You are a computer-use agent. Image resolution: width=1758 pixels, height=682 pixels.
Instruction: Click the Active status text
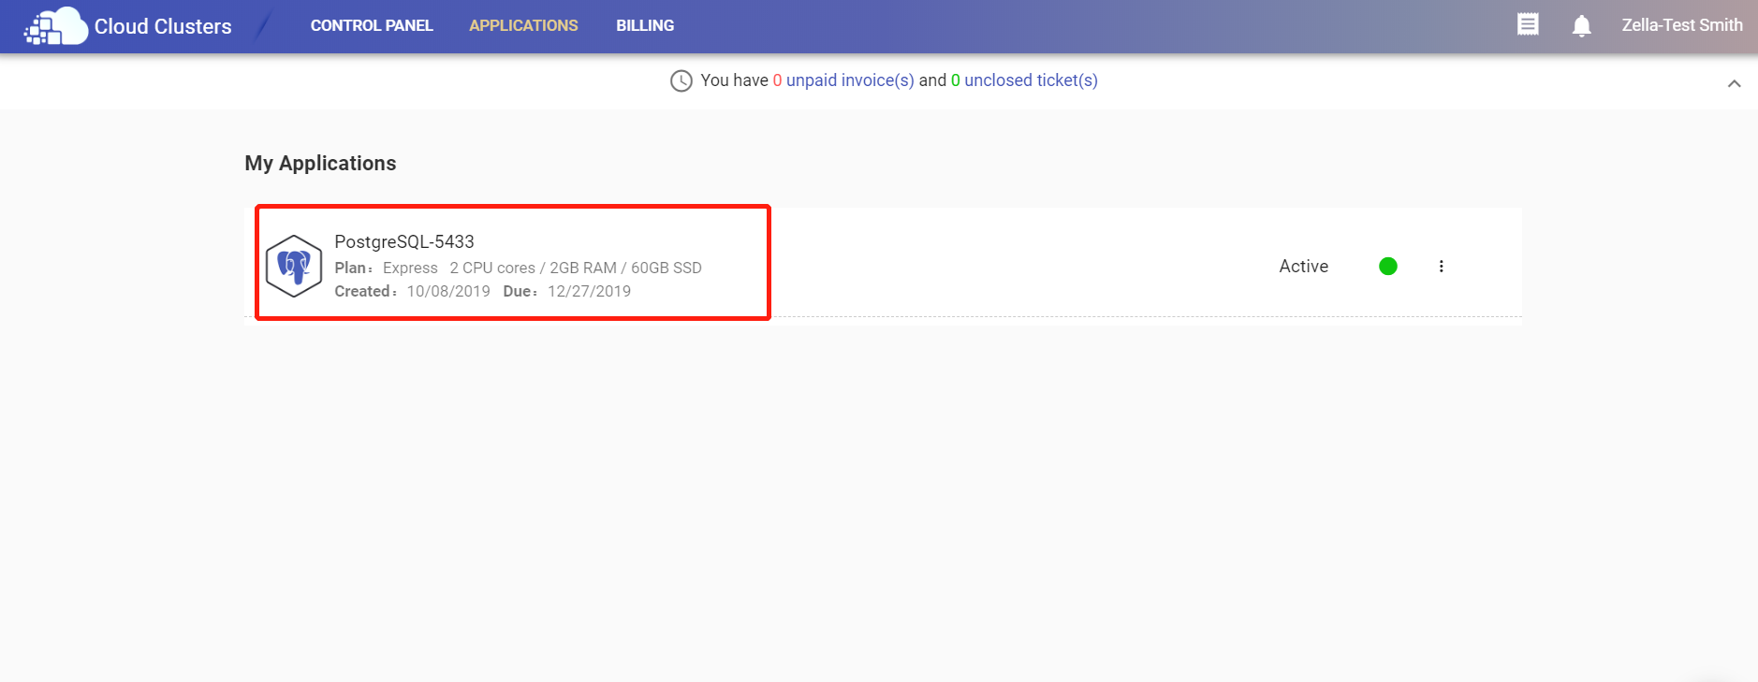(1303, 267)
